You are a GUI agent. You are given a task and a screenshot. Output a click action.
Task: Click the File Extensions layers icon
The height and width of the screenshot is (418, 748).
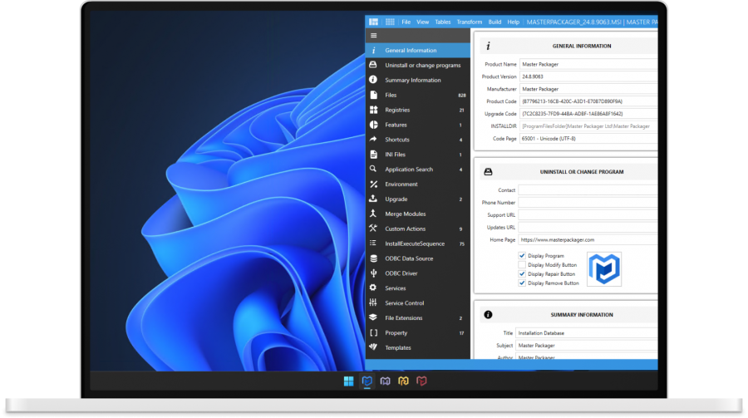pos(373,317)
